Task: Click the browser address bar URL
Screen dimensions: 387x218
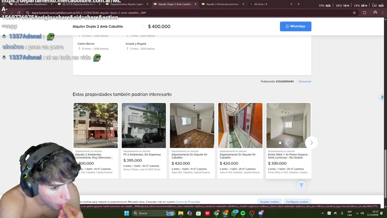Action: coord(89,13)
